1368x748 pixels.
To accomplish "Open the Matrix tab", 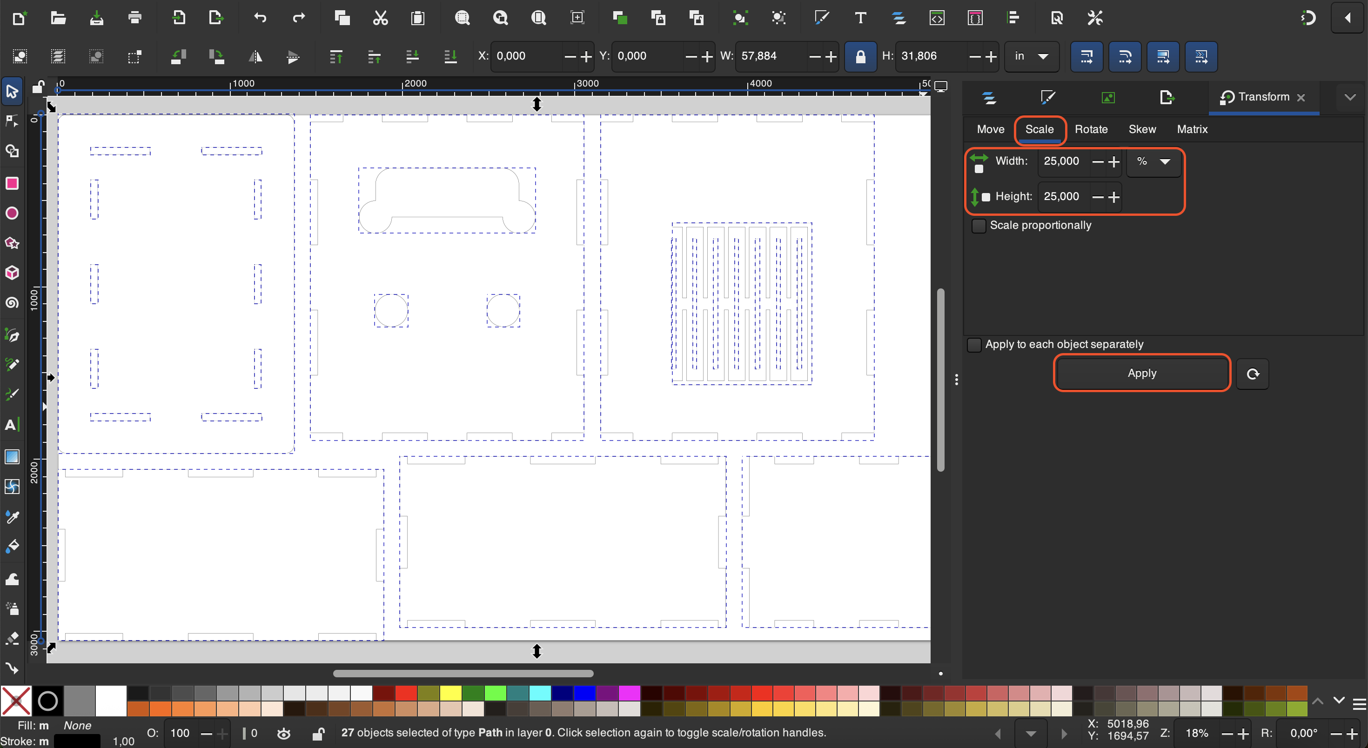I will [x=1192, y=129].
